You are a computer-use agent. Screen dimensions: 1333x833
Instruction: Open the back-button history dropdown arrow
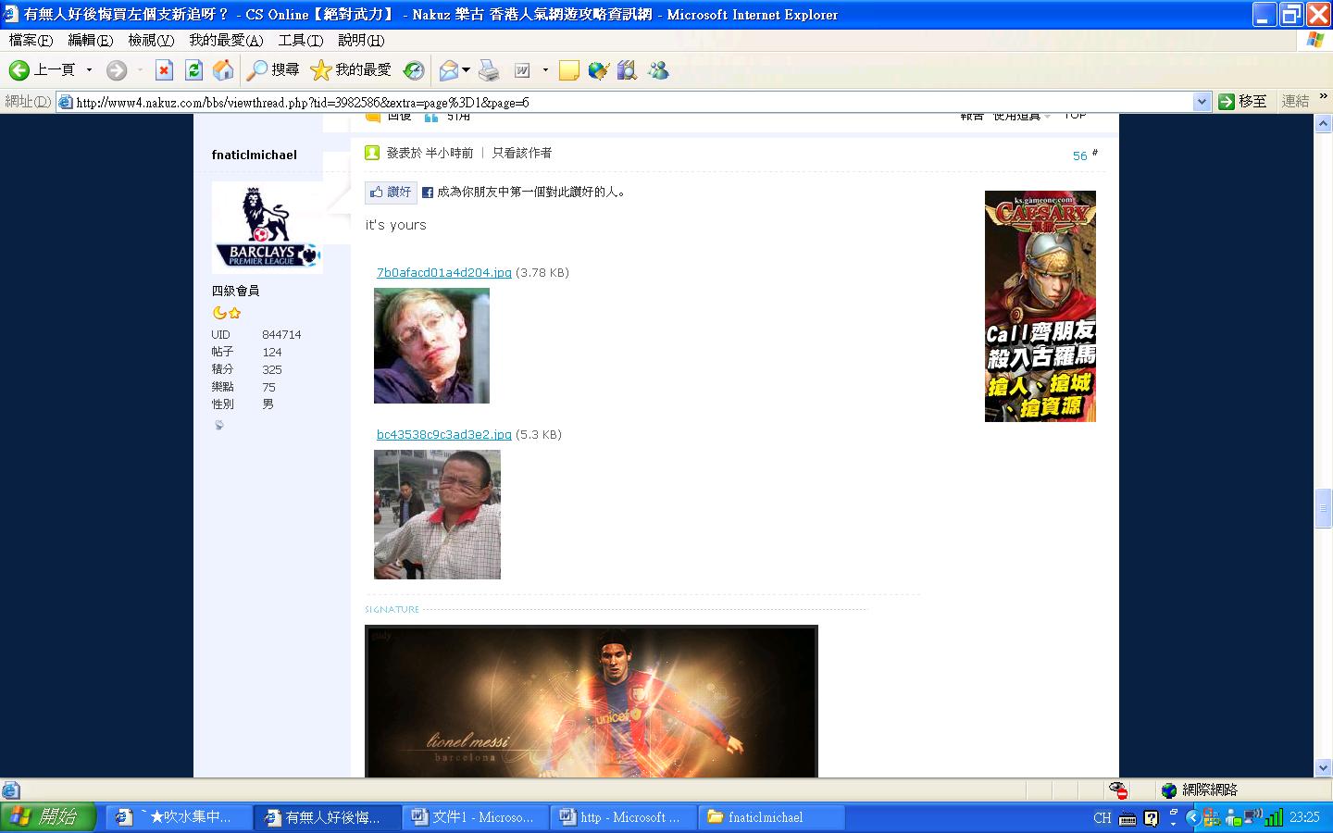(x=89, y=70)
